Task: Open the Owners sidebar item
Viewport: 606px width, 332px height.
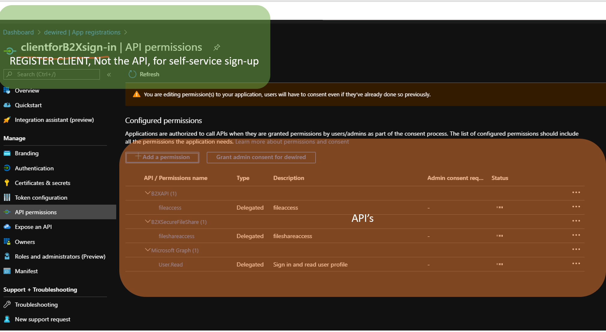Action: (25, 242)
